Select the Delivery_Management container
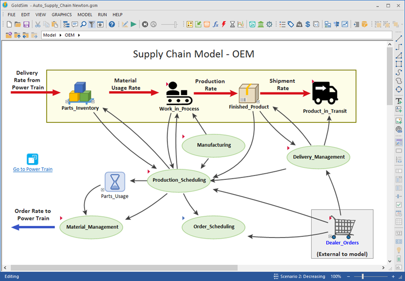The image size is (405, 281). coord(318,157)
